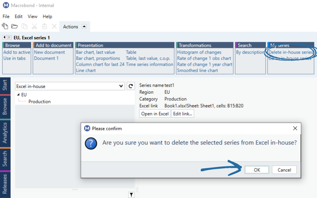Click the delete X toolbar icon
This screenshot has height=198, width=317.
(54, 26)
